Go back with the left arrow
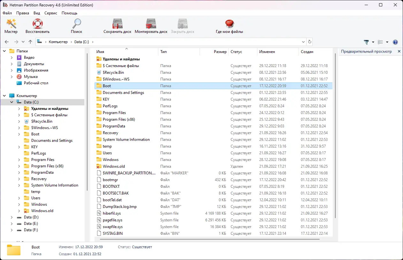 tap(7, 42)
